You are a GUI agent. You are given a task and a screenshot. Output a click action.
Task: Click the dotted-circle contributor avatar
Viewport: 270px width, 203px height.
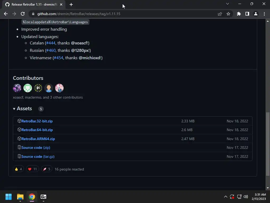38,88
